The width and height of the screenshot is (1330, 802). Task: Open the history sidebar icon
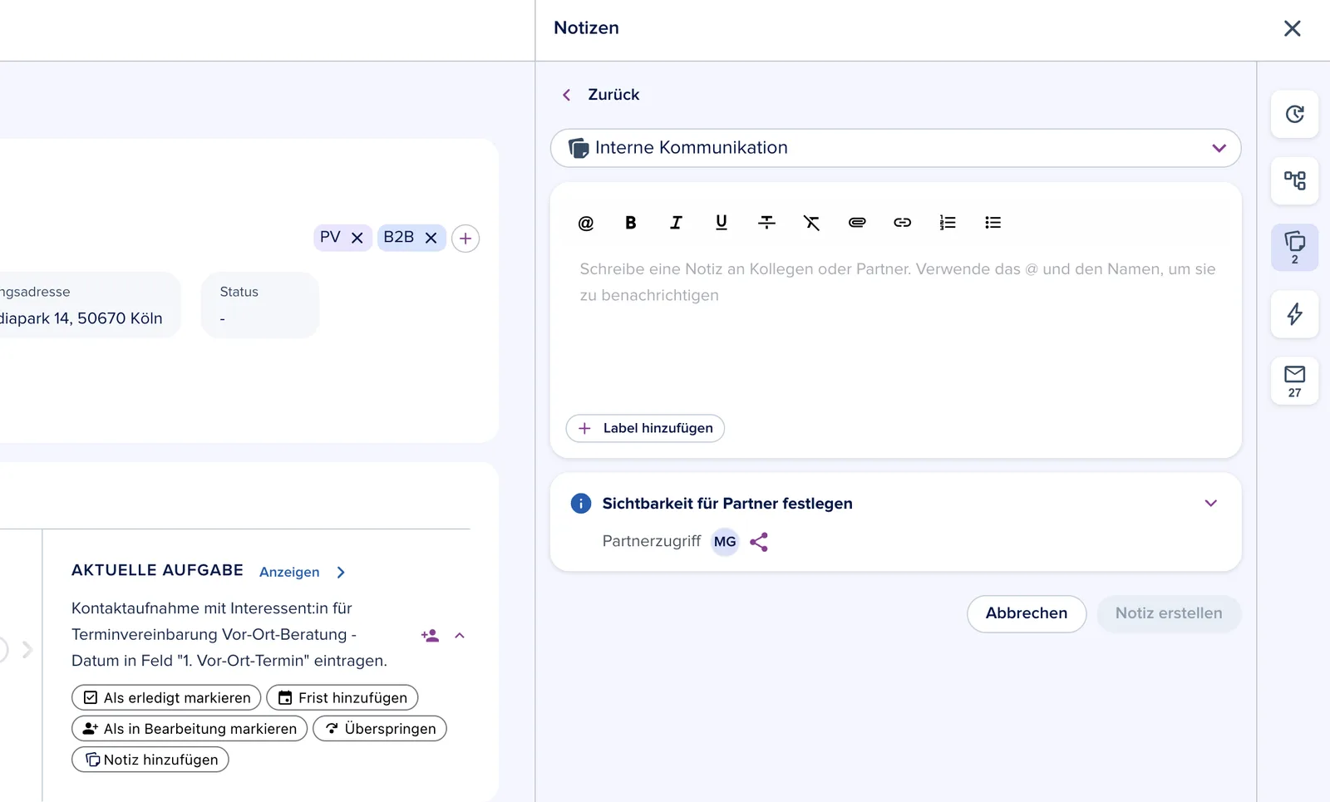[x=1294, y=114]
